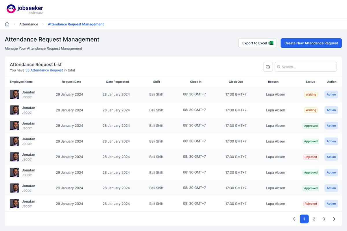Click the Clock Out column header
Image resolution: width=347 pixels, height=231 pixels.
[236, 82]
